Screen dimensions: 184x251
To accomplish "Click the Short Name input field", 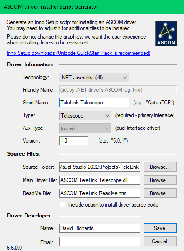I will point(94,103).
